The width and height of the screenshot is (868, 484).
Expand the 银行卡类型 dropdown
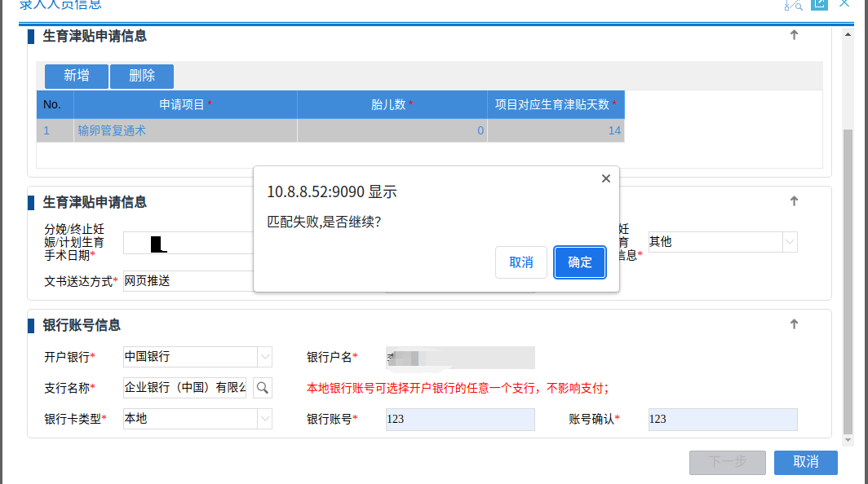[x=265, y=419]
